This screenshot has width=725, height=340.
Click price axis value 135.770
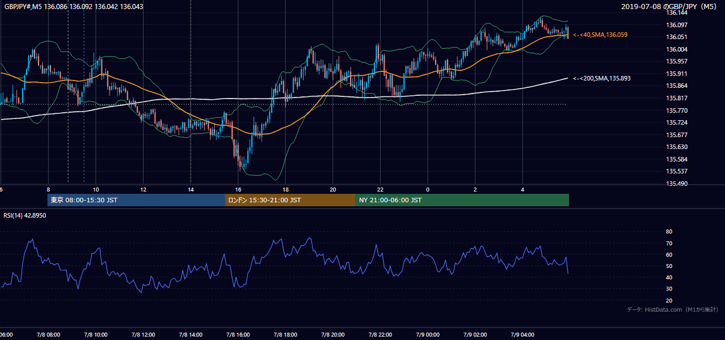[x=676, y=110]
